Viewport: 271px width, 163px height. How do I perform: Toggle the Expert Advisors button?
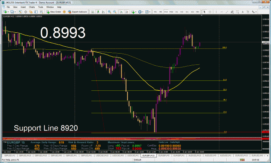(78, 12)
